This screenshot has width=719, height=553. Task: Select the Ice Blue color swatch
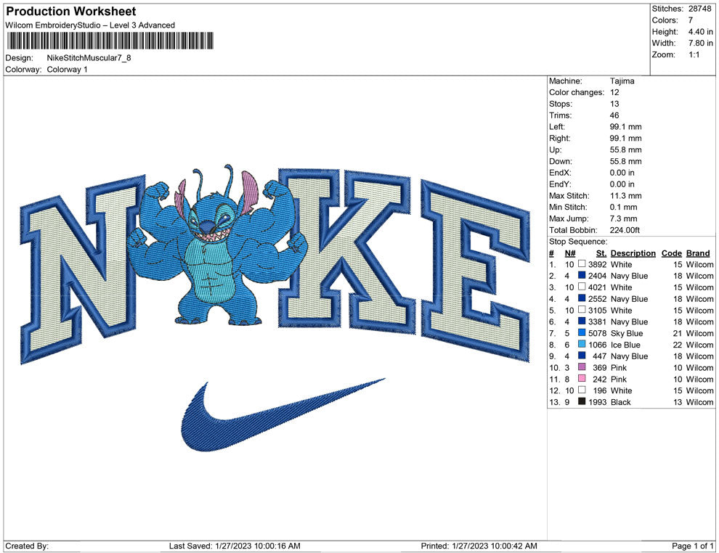582,344
